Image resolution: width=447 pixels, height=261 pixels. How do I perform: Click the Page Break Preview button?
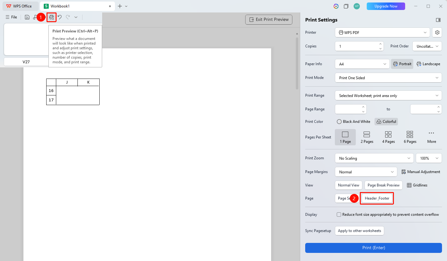click(x=383, y=185)
